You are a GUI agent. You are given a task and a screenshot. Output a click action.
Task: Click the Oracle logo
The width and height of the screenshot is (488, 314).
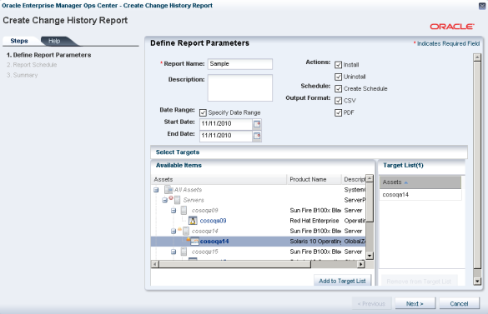(452, 27)
